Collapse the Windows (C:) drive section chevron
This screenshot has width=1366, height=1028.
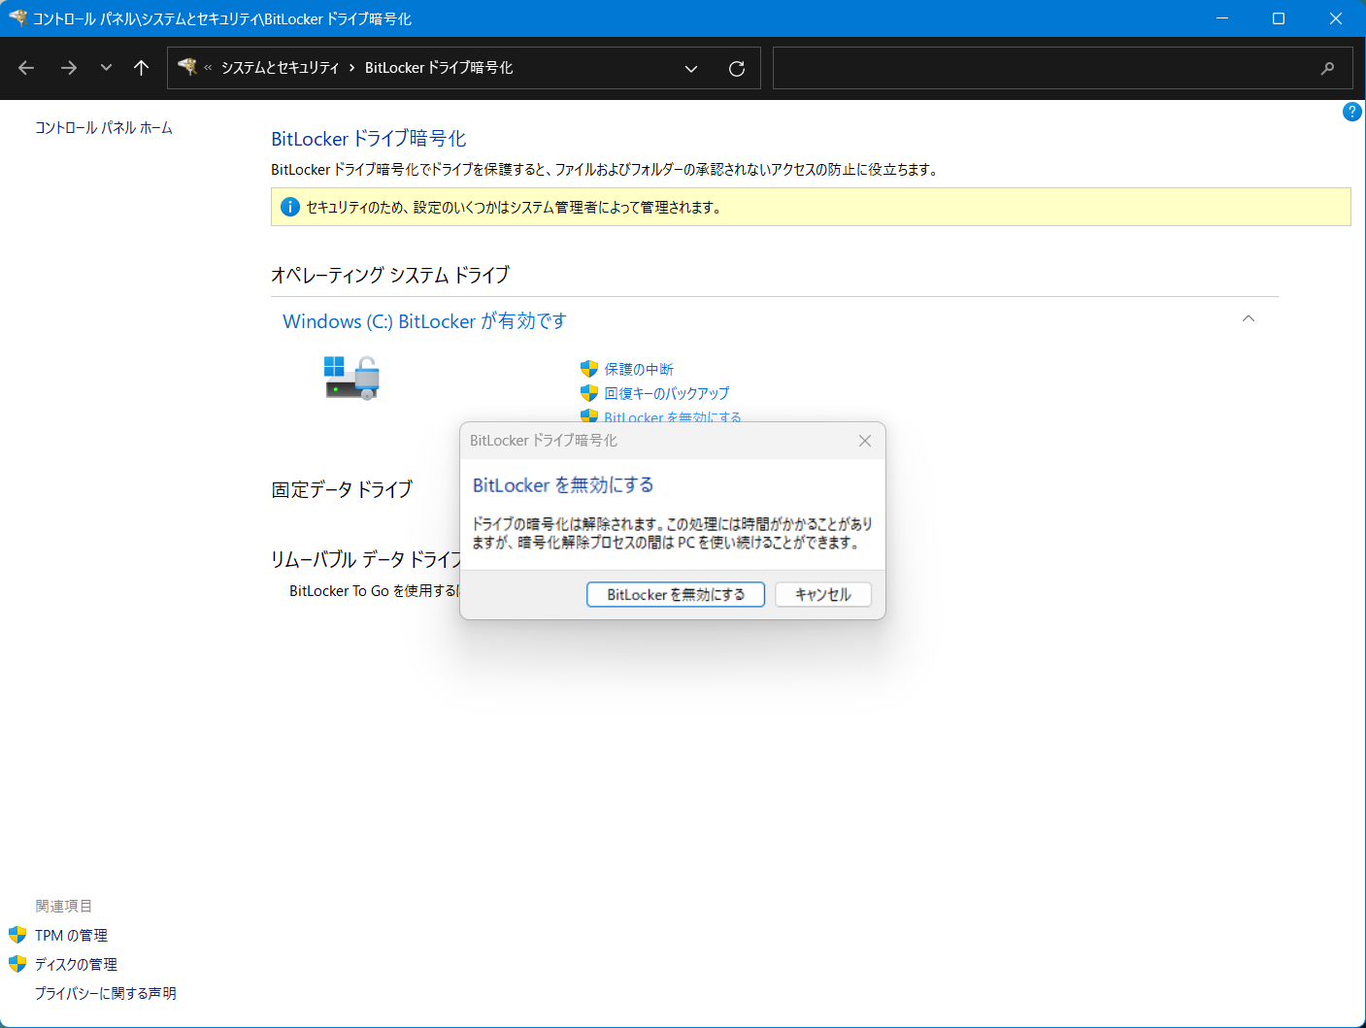coord(1249,318)
